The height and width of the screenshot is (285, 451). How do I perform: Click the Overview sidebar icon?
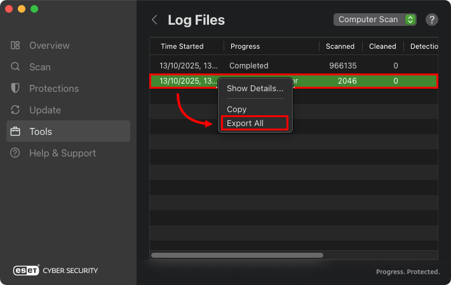pos(15,46)
